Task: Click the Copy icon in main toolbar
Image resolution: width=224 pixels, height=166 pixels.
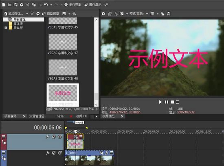Action: click(34, 4)
